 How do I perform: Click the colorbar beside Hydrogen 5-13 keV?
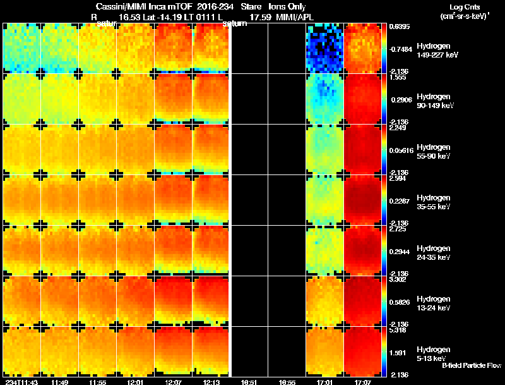pos(384,351)
